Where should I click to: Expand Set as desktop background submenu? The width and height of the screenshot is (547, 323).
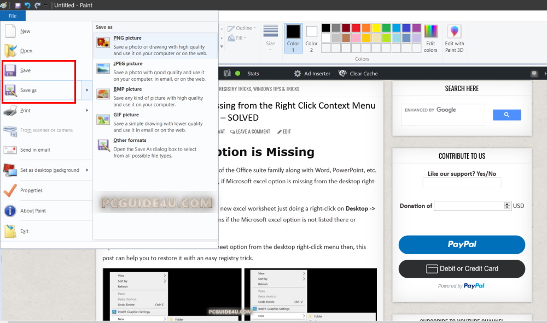(86, 170)
